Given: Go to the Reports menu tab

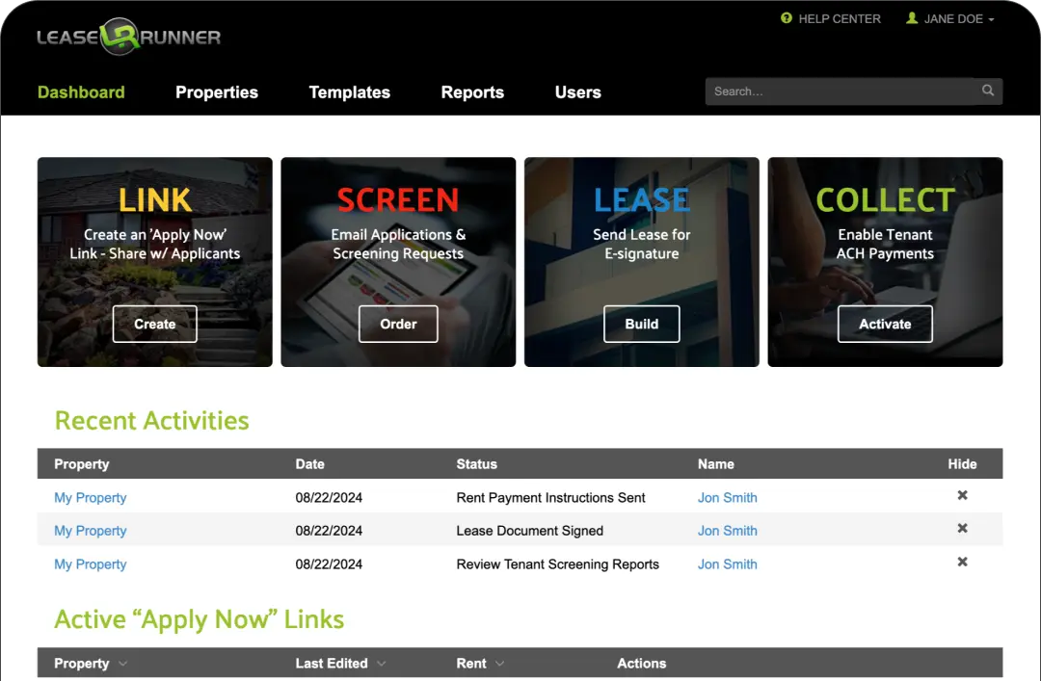Looking at the screenshot, I should coord(472,92).
